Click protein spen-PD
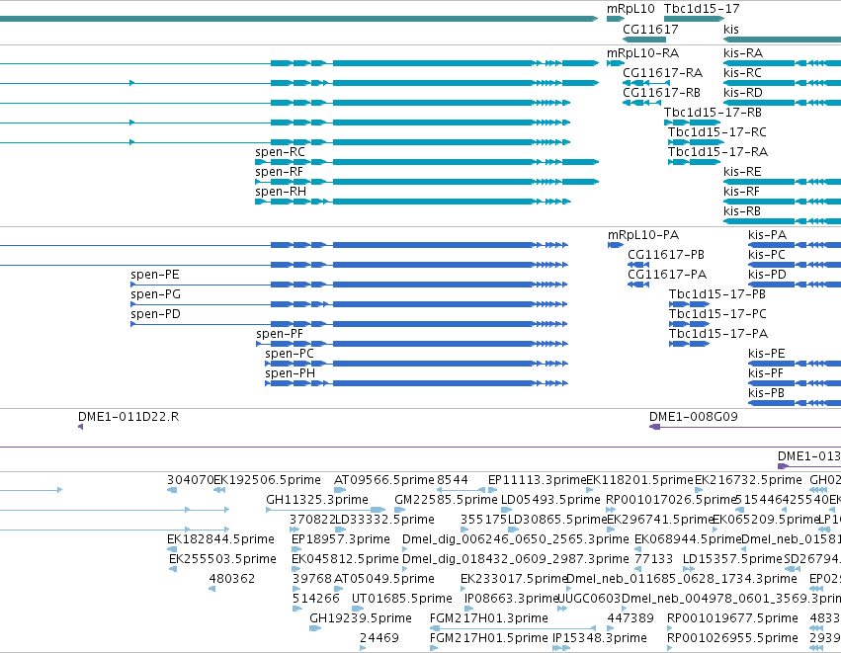Screen dimensions: 841x653 click(155, 315)
